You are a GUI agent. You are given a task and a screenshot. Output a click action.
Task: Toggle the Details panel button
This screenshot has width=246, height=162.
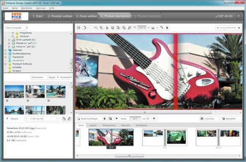13,119
